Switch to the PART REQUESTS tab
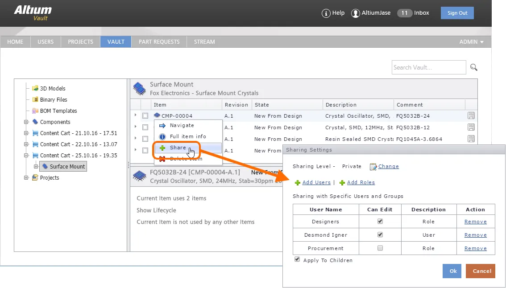506x288 pixels. point(159,41)
